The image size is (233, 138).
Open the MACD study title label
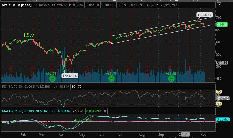[x=28, y=111]
